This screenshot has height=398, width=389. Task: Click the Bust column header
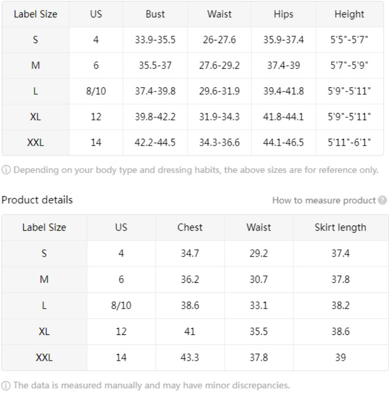coord(155,14)
